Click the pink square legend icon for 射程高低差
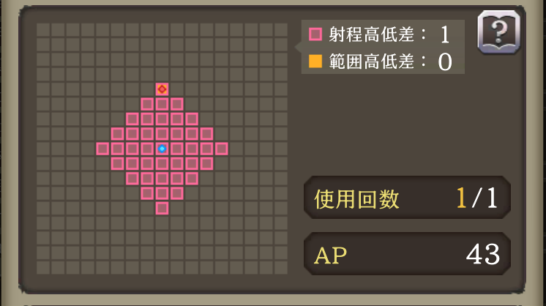The width and height of the screenshot is (546, 306). click(x=315, y=34)
